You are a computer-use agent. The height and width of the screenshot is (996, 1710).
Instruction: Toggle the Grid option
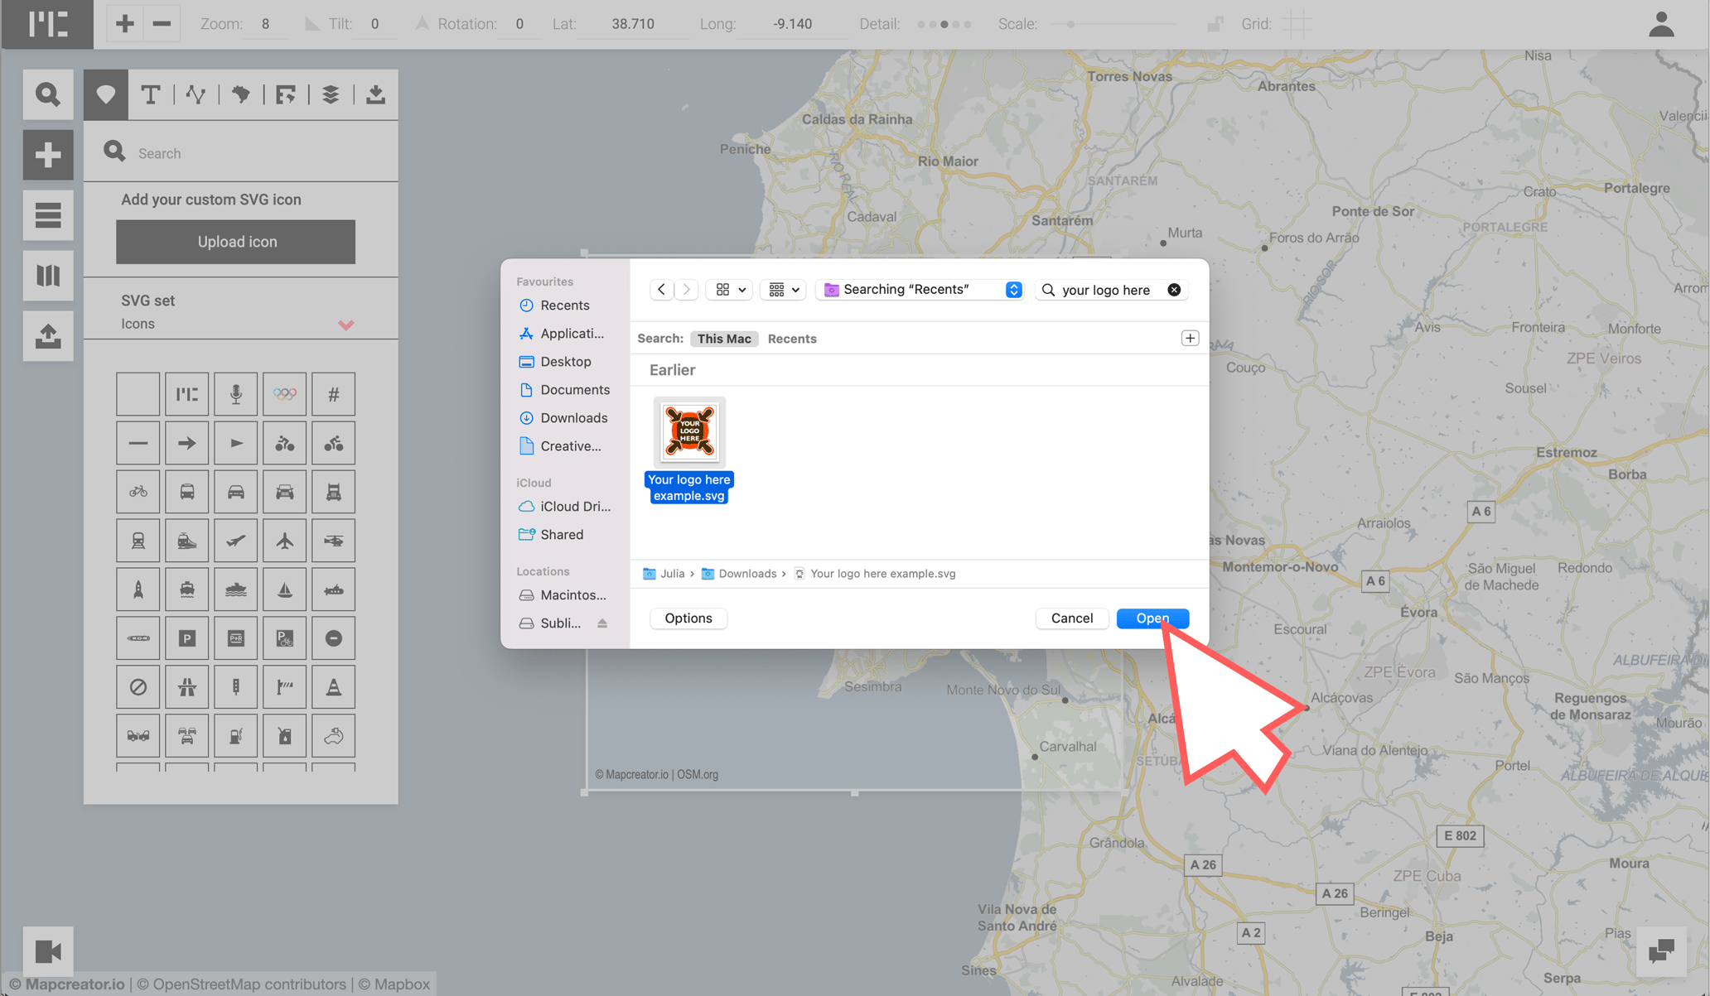pos(1297,24)
